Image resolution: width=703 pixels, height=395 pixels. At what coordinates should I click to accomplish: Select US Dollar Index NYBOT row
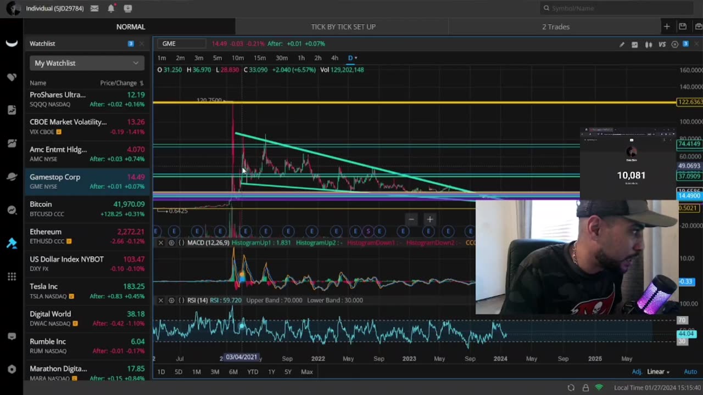click(87, 263)
